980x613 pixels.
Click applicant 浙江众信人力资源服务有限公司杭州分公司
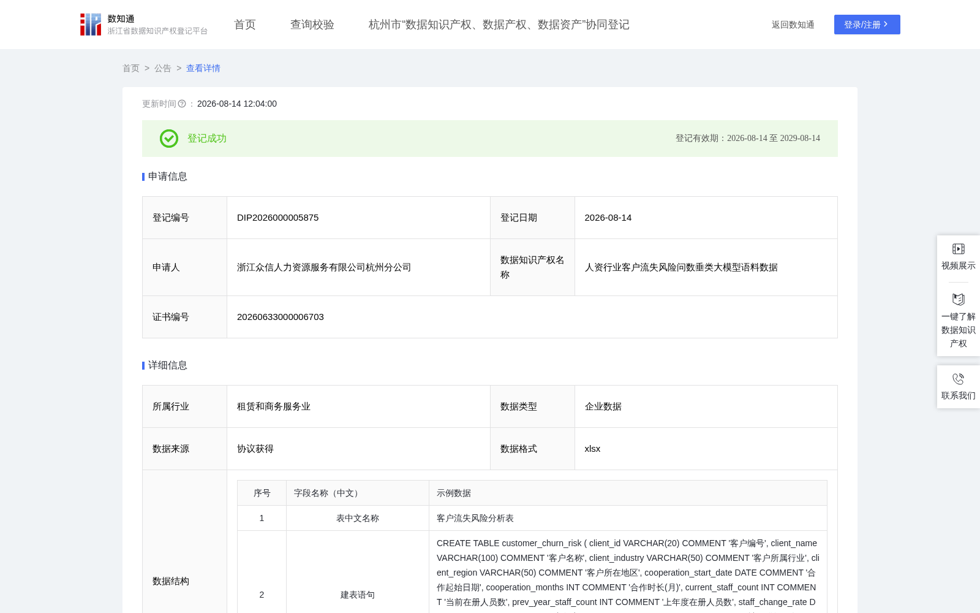(x=324, y=267)
